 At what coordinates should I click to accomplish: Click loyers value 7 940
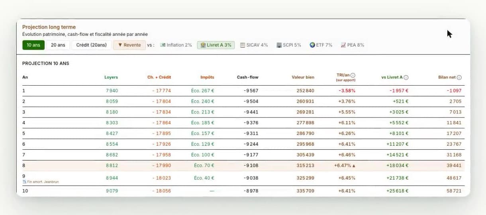click(112, 91)
